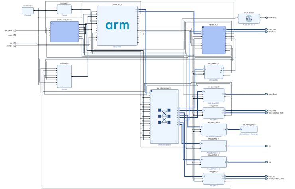This screenshot has height=189, width=295.
Task: Select the Cortex_M3_0 arm processor block
Action: 117,26
